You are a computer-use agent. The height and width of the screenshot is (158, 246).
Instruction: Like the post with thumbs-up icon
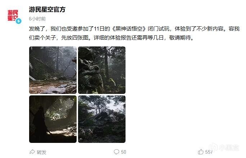[x=201, y=152]
